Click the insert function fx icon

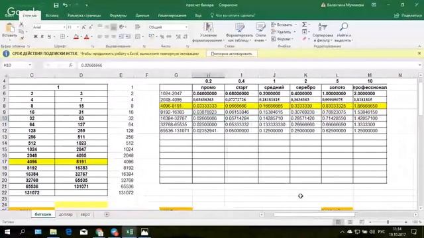(71, 65)
